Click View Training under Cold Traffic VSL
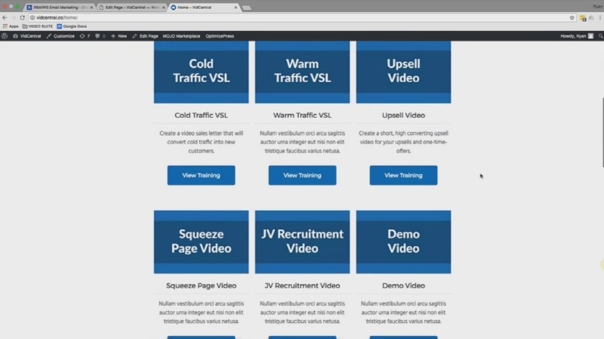Screen dimensions: 604x339 coord(201,175)
